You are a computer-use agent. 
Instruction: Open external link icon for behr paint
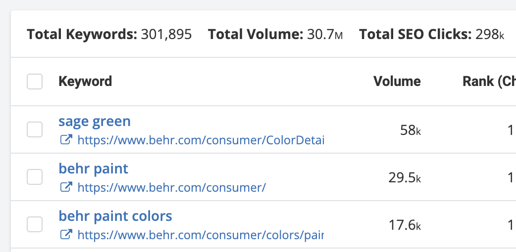(x=66, y=187)
